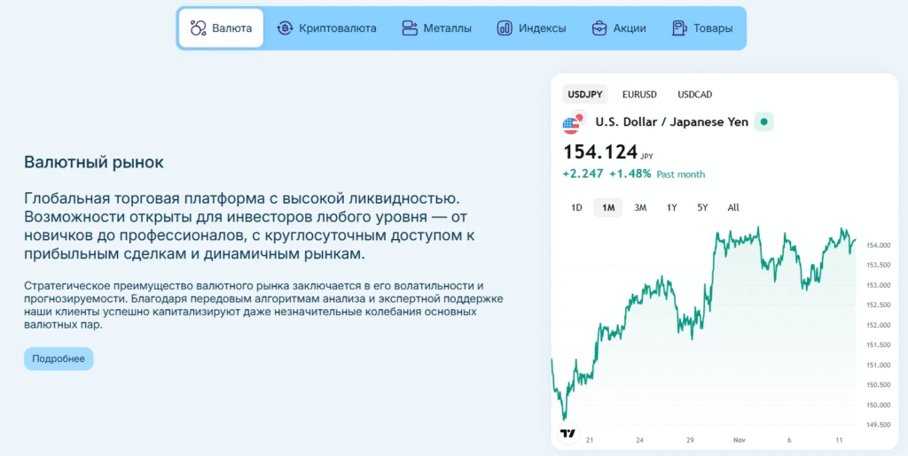Click the Подробнее button

point(59,359)
